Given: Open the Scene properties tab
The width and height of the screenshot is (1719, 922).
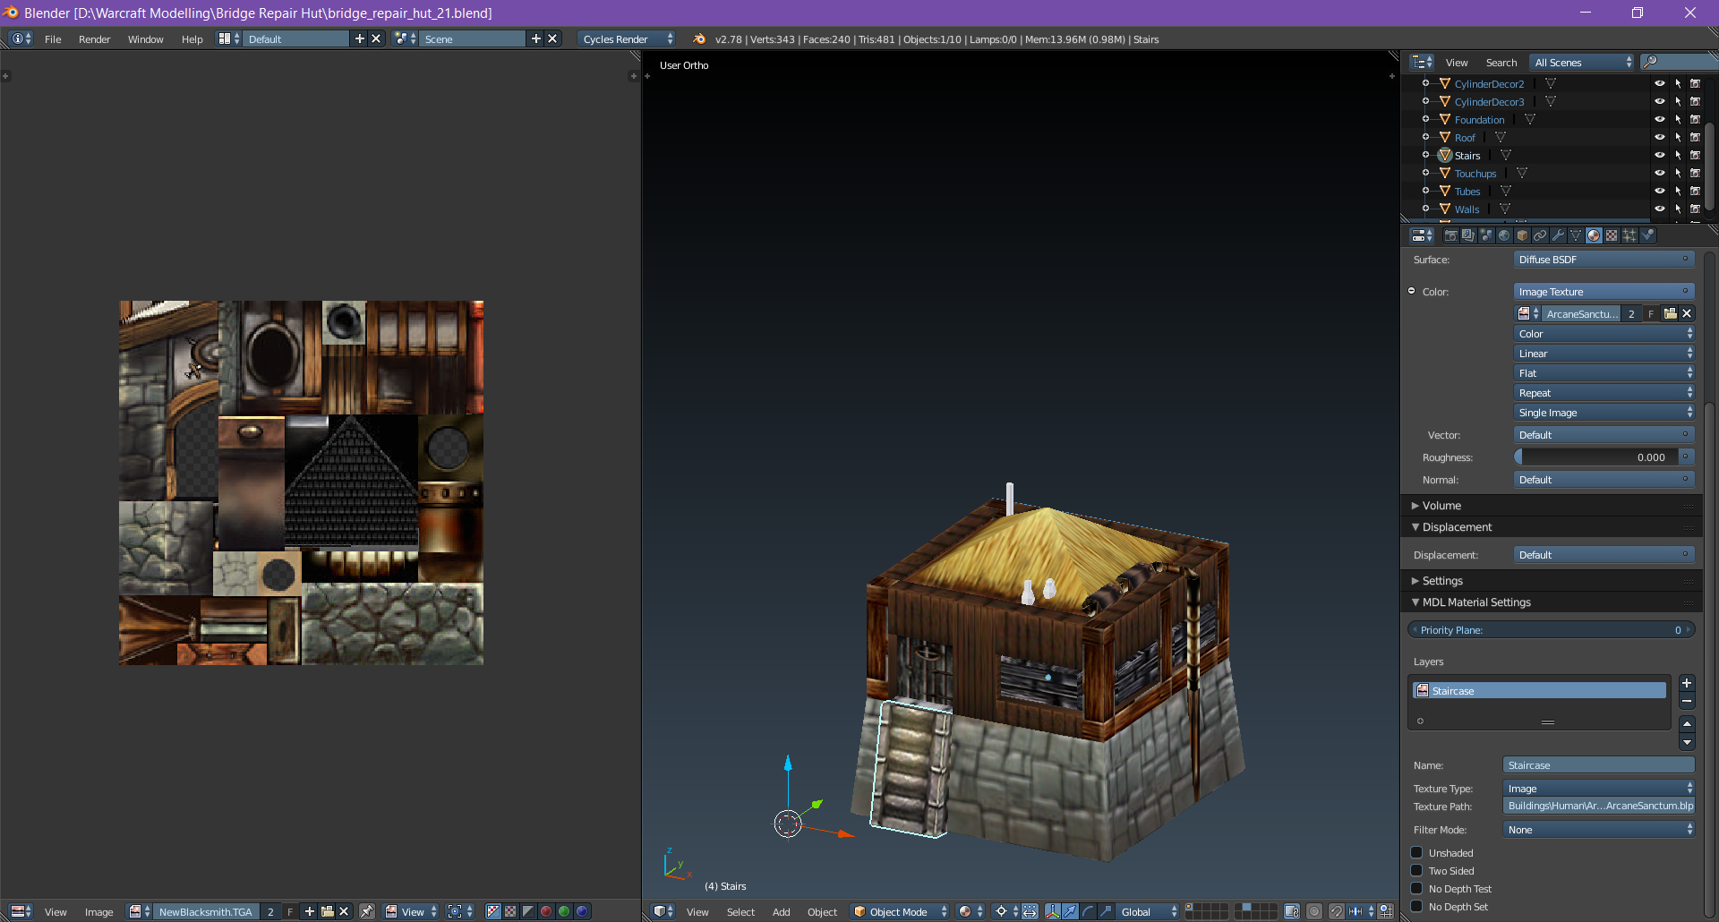Looking at the screenshot, I should pos(1486,235).
